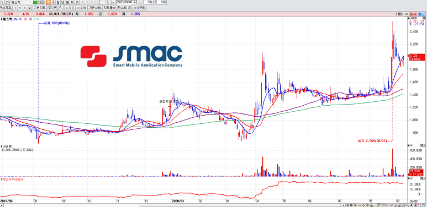Image resolution: width=427 pixels, height=207 pixels.
Task: Open the =종목 stock menu
Action: pos(81,8)
